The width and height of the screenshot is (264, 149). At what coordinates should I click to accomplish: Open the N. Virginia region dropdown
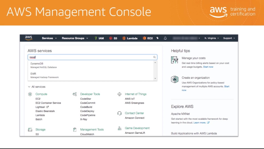point(212,38)
